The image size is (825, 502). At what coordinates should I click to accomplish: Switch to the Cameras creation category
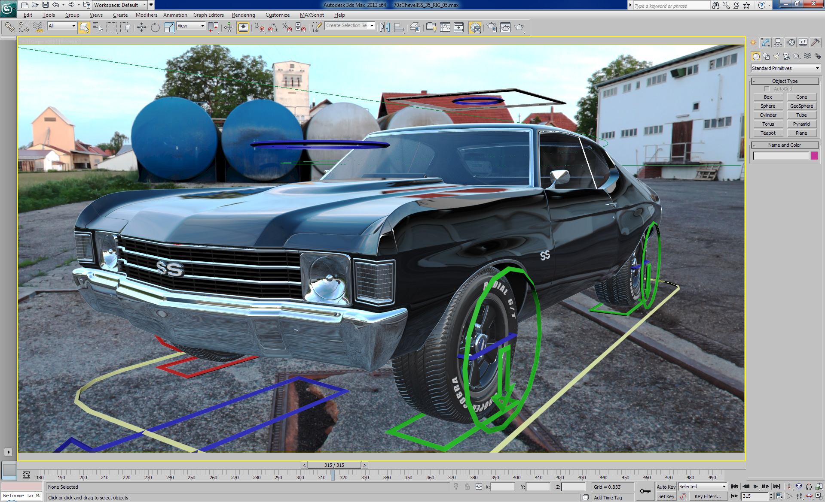click(786, 56)
